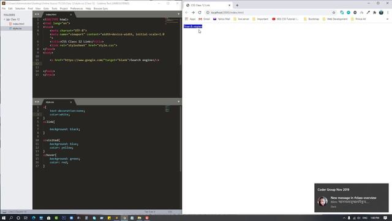This screenshot has width=392, height=221.
Task: Open the Important bookmark folder
Action: click(x=260, y=19)
